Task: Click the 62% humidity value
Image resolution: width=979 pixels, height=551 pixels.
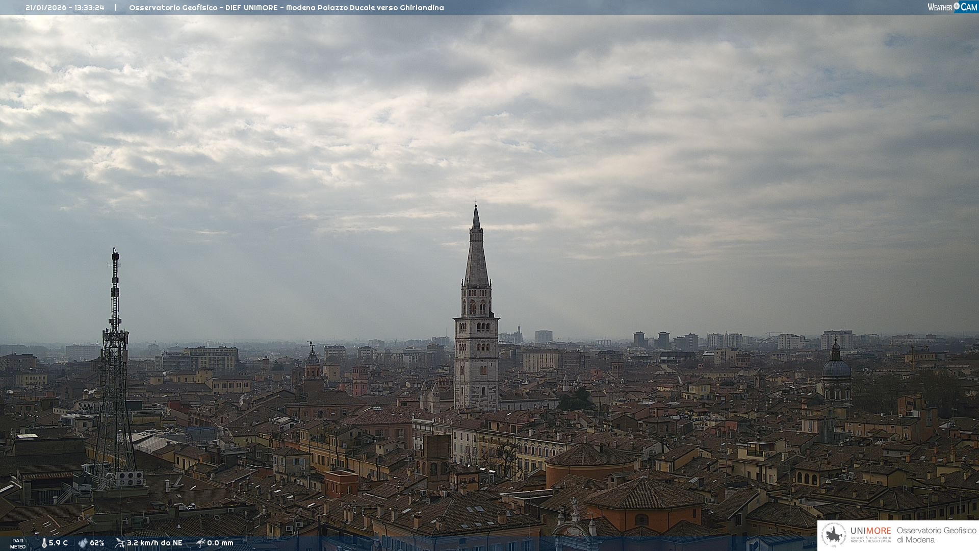Action: 97,543
